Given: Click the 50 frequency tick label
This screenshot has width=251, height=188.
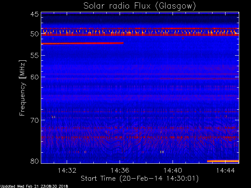Looking at the screenshot, I should (x=35, y=34).
